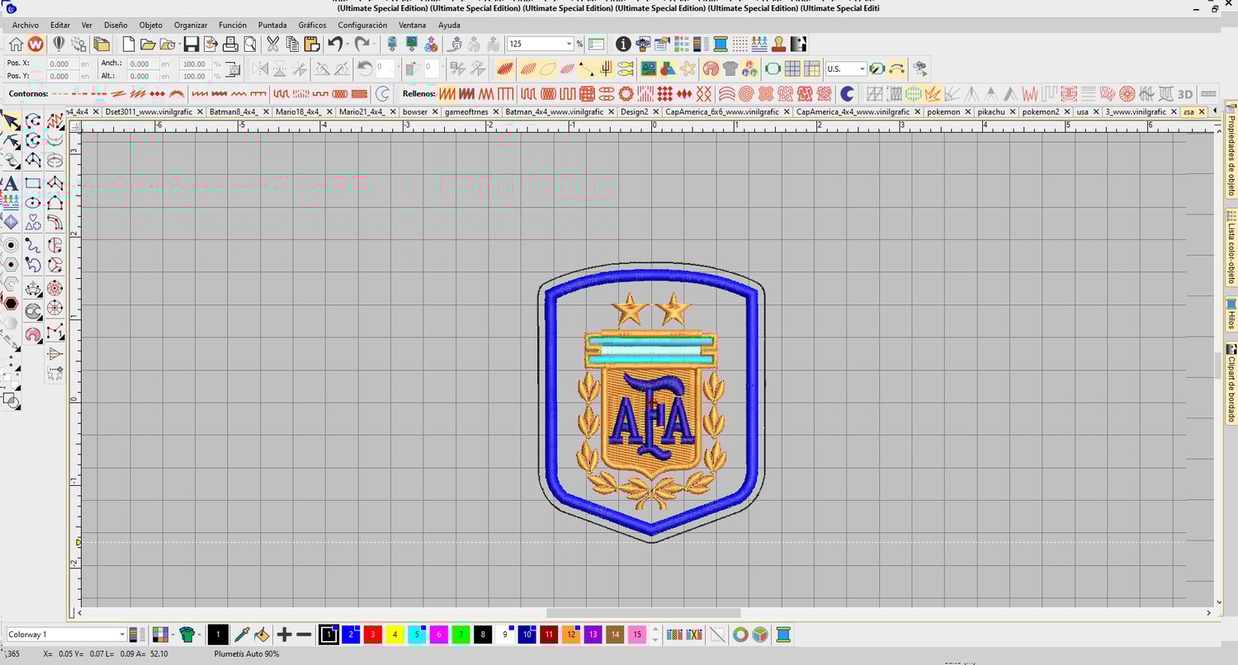Screen dimensions: 1238x665
Task: Click the horizontal scrollbar thumb
Action: pos(643,612)
